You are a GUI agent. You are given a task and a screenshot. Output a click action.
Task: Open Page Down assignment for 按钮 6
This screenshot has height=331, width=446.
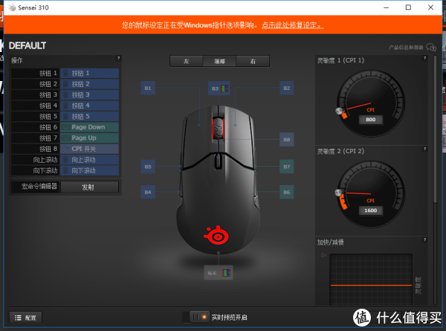pyautogui.click(x=90, y=127)
